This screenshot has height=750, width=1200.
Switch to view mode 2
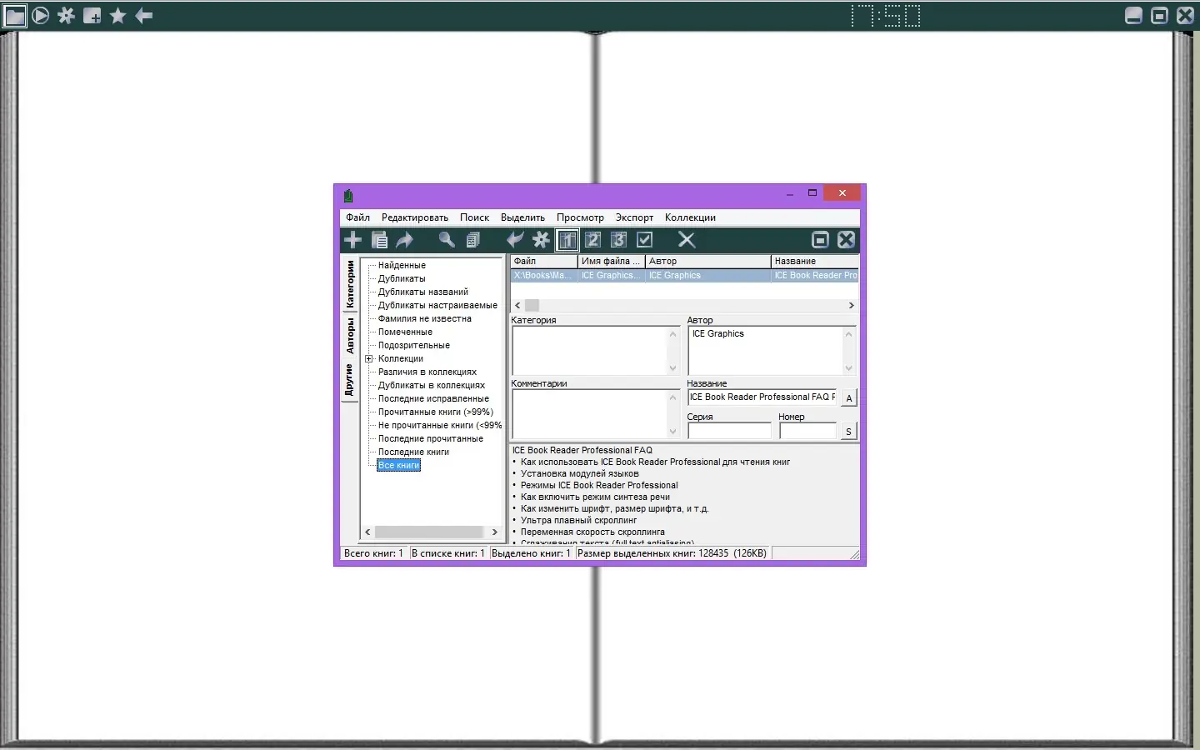pos(593,240)
